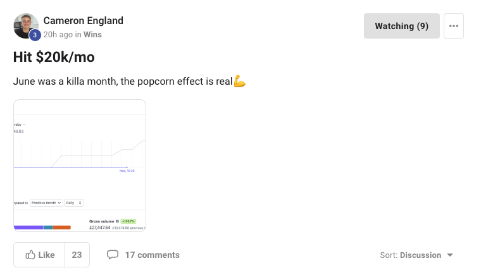The width and height of the screenshot is (481, 275).
Task: Click the purple segment of the volume bar
Action: point(28,228)
